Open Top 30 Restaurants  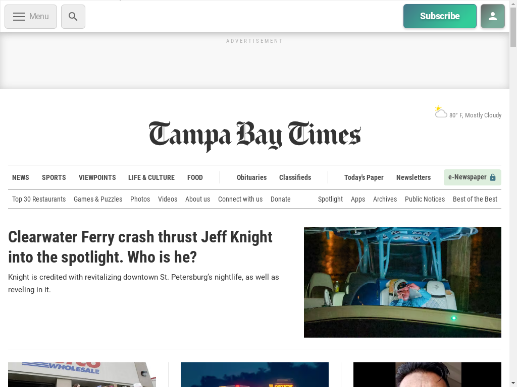click(x=39, y=199)
